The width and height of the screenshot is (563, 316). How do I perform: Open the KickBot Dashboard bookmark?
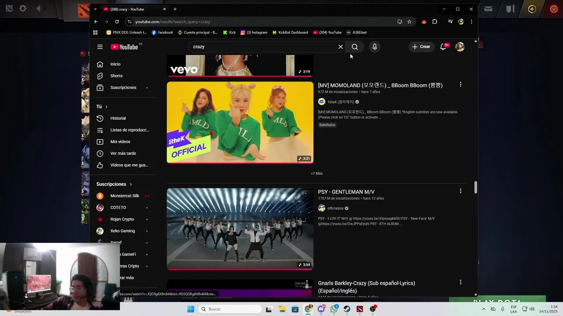pos(290,32)
